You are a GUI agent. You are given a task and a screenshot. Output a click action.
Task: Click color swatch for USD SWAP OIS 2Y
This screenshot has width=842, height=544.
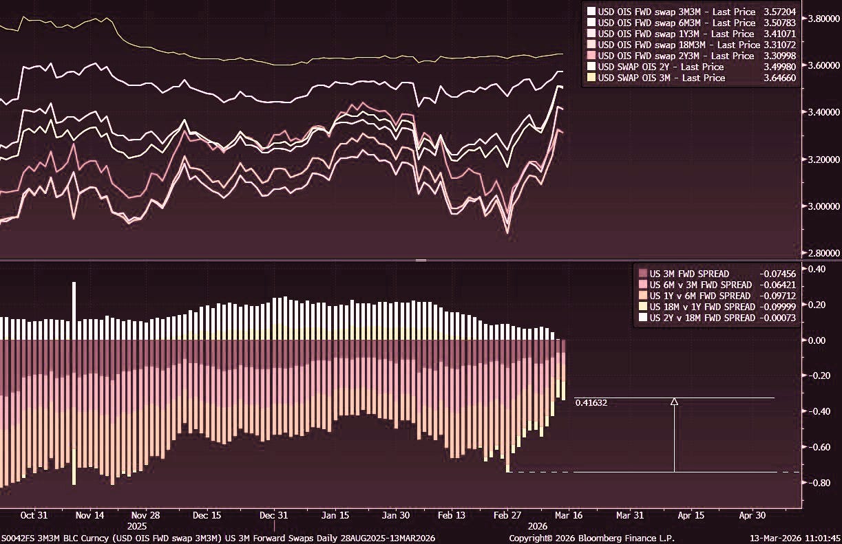coord(591,67)
